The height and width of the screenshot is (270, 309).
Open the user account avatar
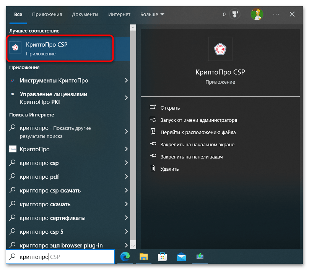click(257, 14)
